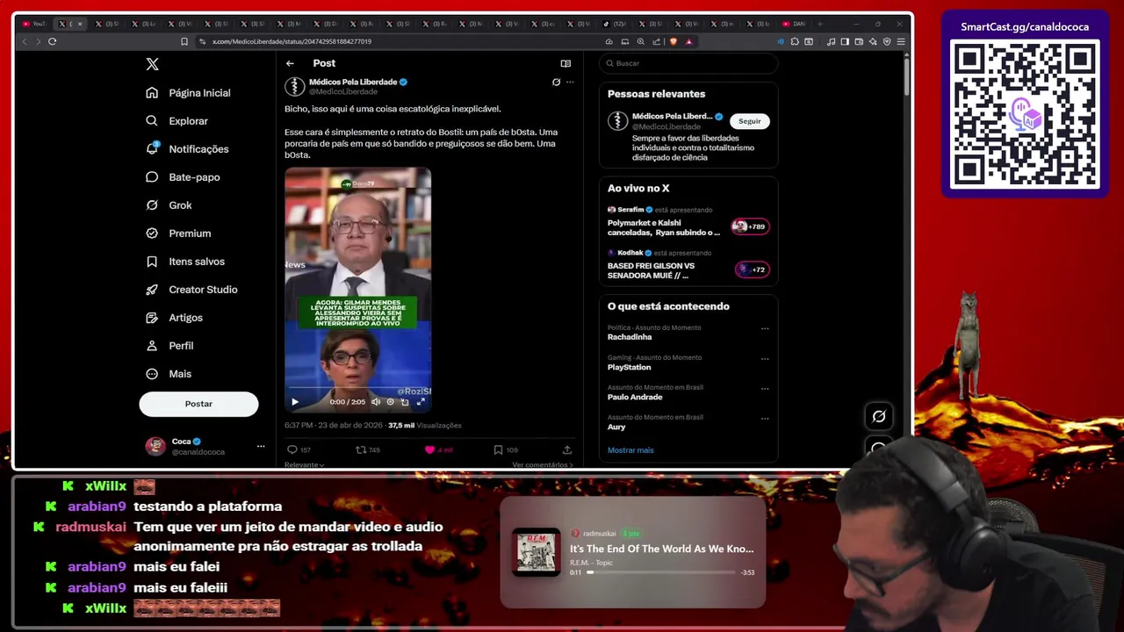The height and width of the screenshot is (632, 1124).
Task: Follow Médicos Pela Liberdade with Seguir
Action: point(750,121)
